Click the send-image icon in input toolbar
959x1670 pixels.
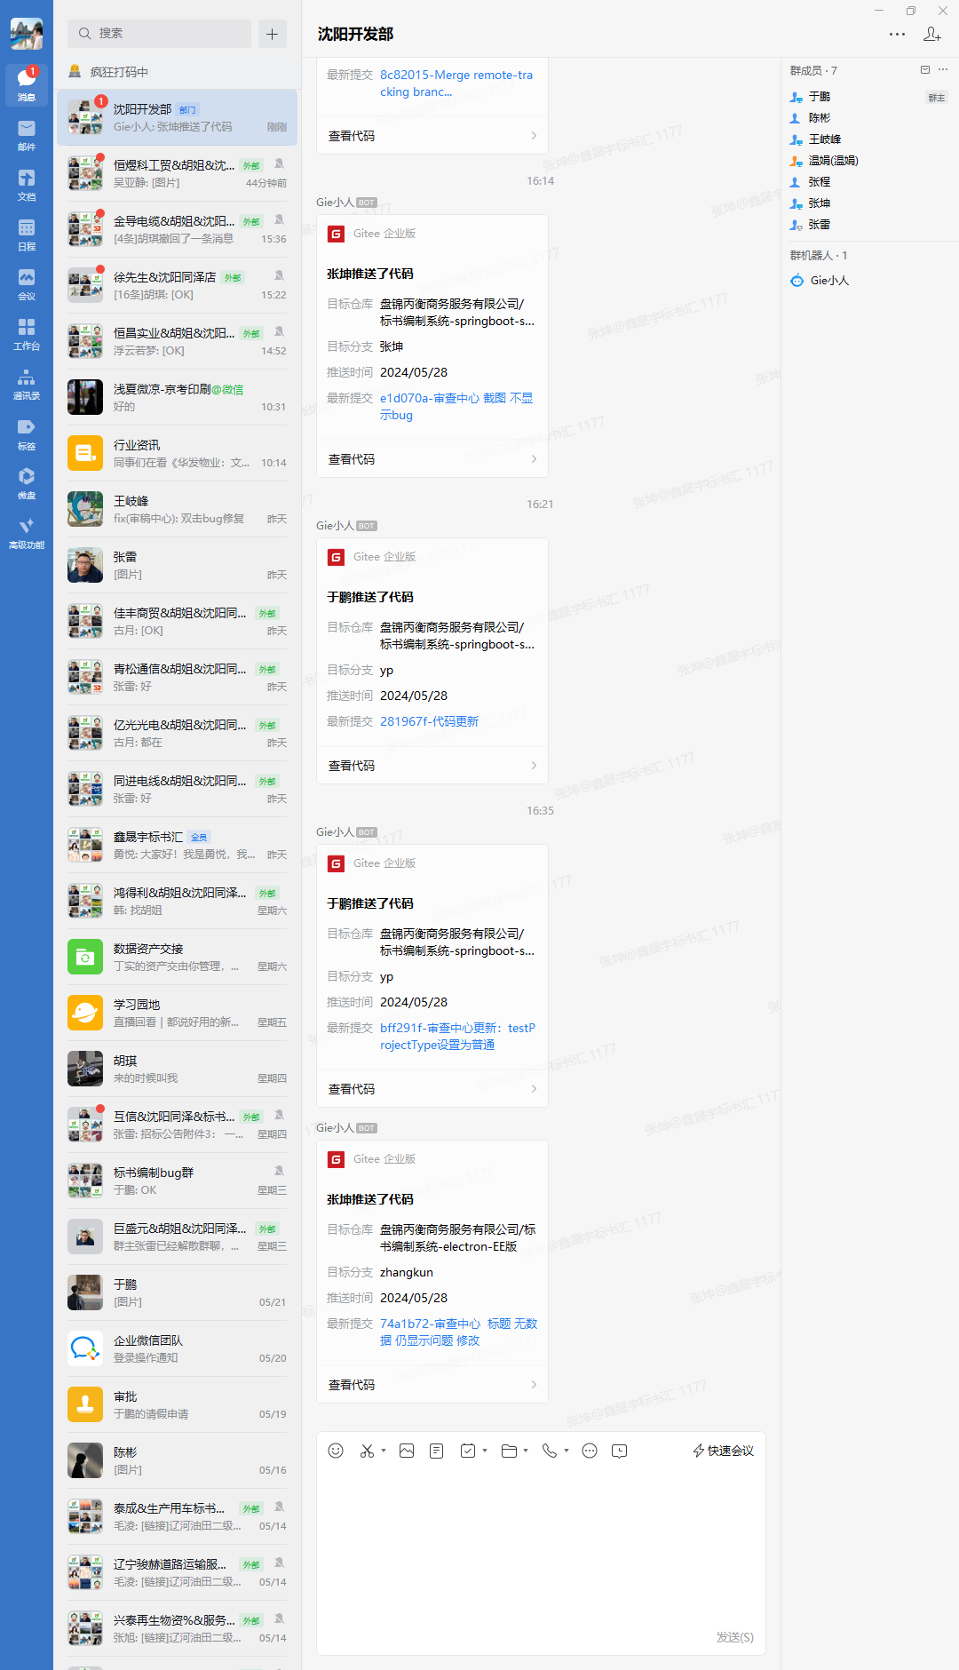[x=407, y=1451]
